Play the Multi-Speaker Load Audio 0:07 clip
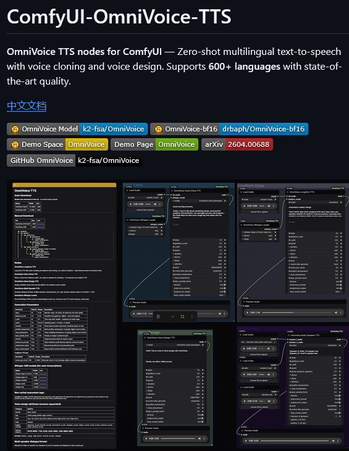This screenshot has height=451, width=349. point(245,374)
